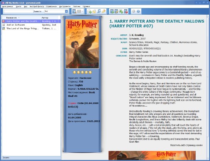Click the red icon beside Harry Potter row
The image size is (210, 161).
tap(4, 21)
